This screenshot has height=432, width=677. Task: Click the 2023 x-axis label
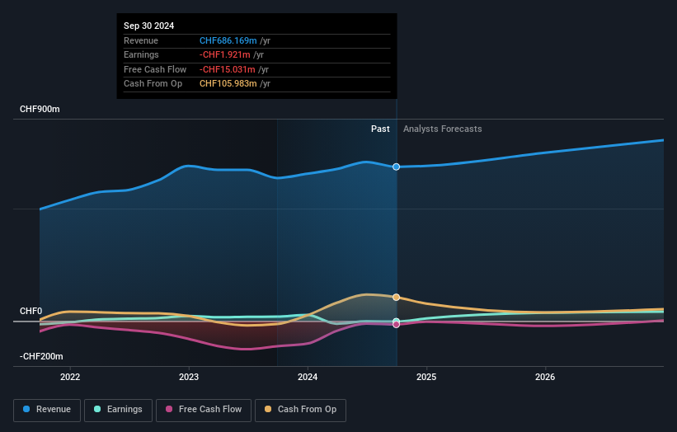tap(189, 378)
